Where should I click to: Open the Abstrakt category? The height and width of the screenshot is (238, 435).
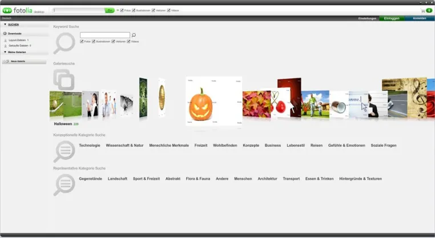[173, 179]
